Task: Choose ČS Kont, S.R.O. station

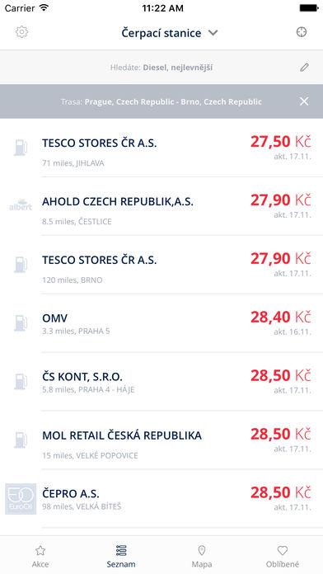Action: pyautogui.click(x=161, y=382)
